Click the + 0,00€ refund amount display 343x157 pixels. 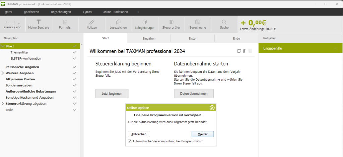point(253,22)
